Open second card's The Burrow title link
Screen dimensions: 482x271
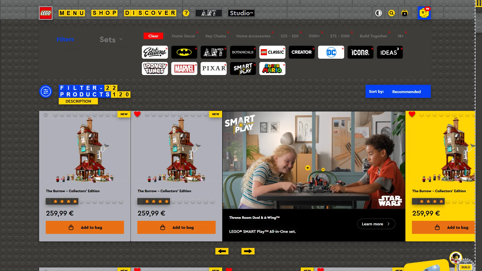coord(164,191)
